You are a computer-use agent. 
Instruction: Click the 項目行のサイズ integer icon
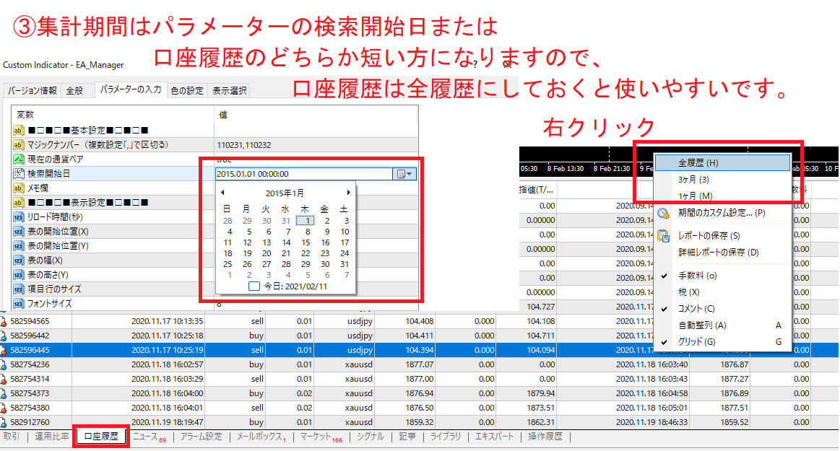(x=18, y=289)
